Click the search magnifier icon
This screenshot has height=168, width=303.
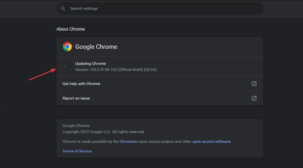63,8
